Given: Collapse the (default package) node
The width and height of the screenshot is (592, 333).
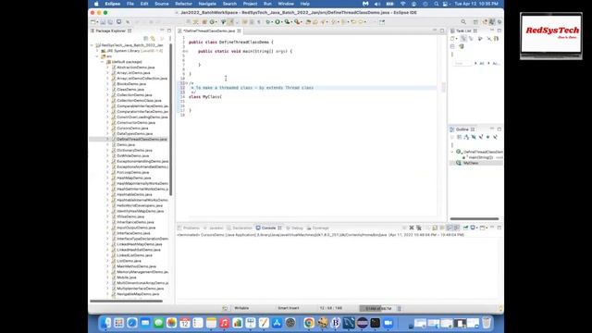Looking at the screenshot, I should 103,62.
